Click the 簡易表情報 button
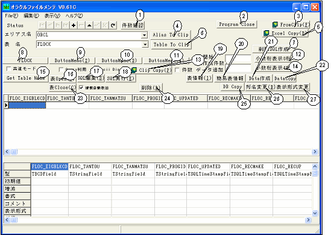331x235 pixels. pos(230,79)
